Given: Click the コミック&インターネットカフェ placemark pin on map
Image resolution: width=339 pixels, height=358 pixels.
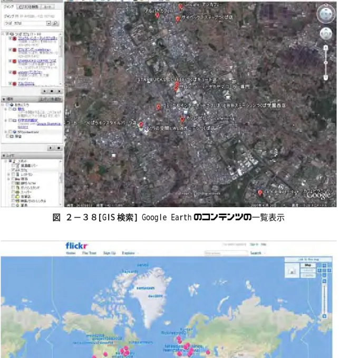Looking at the screenshot, I should pos(158,107).
